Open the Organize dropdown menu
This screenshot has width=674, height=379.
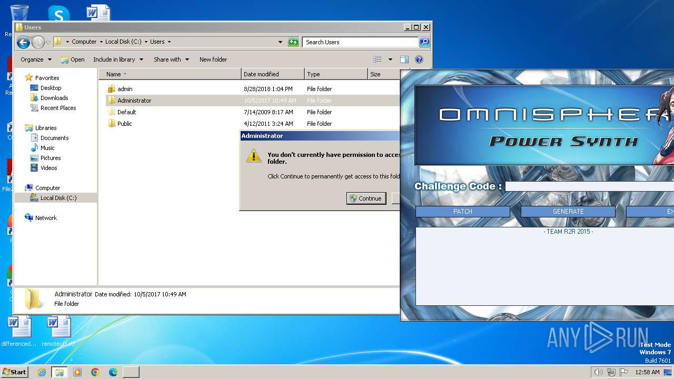point(36,59)
